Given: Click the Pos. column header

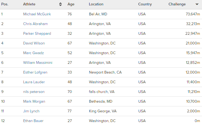Looking at the screenshot, I should point(5,4).
